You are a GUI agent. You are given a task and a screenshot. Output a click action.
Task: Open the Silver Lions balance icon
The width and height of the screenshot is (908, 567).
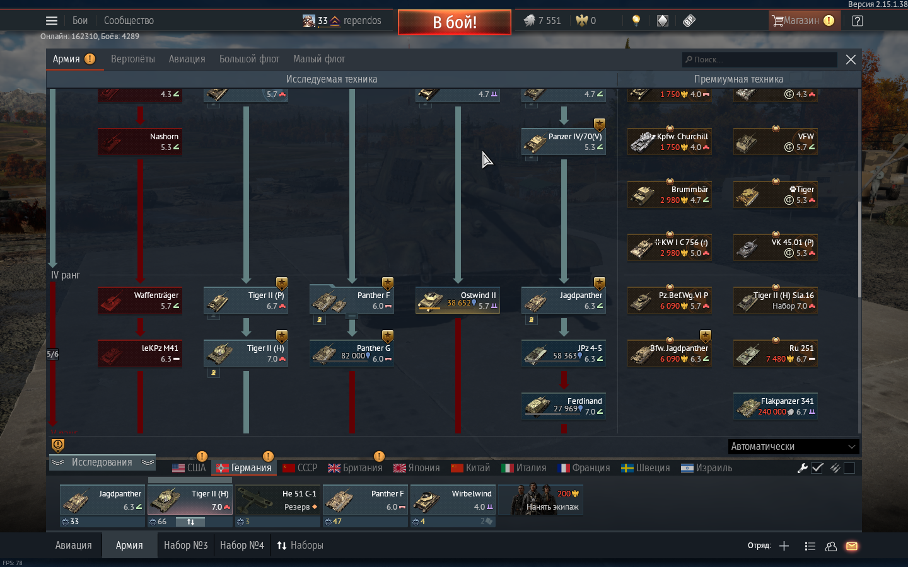point(529,21)
